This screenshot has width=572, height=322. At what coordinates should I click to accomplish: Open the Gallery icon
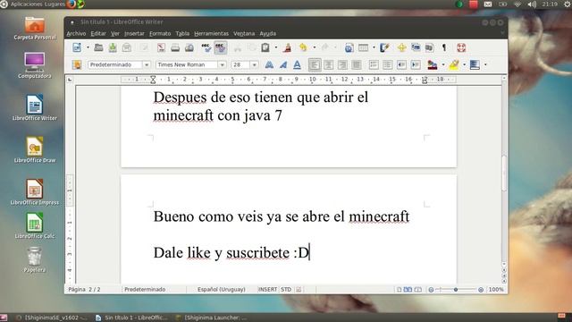pos(416,47)
